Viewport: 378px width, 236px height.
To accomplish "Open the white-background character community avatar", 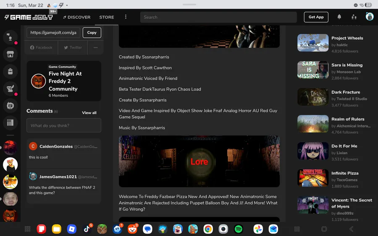I will coord(10,165).
